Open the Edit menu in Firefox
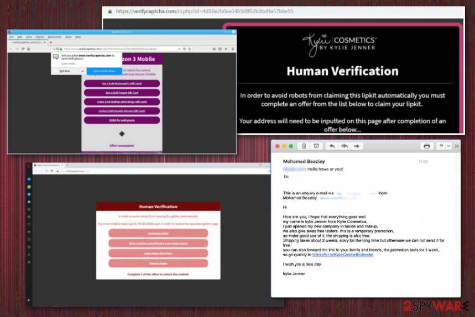The height and width of the screenshot is (317, 475). click(20, 37)
